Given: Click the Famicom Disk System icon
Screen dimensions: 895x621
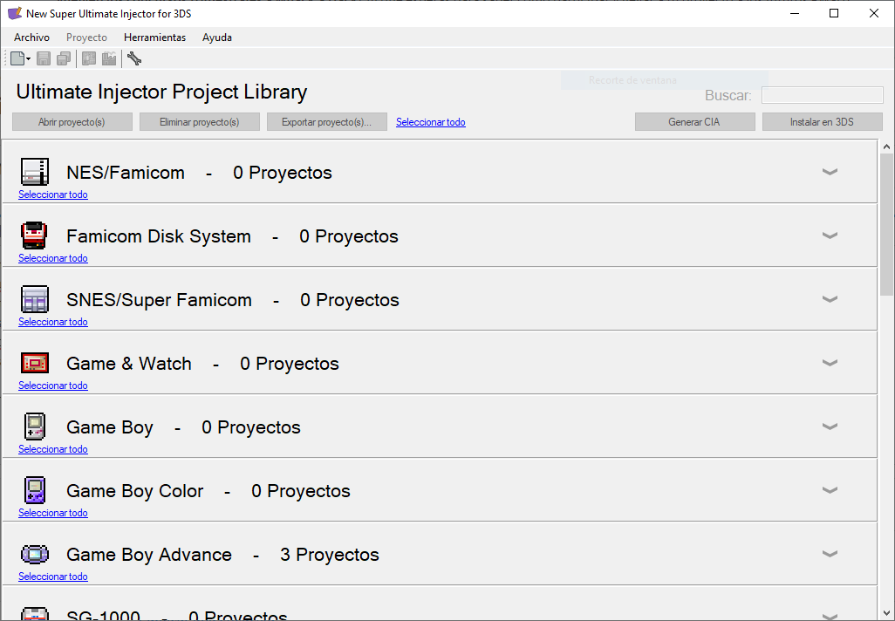Looking at the screenshot, I should [x=35, y=235].
